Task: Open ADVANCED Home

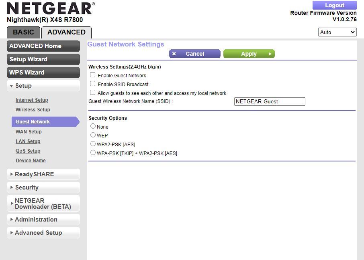Action: [43, 46]
